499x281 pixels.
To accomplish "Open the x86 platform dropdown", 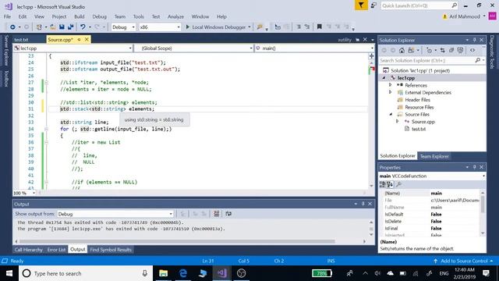I will [159, 27].
